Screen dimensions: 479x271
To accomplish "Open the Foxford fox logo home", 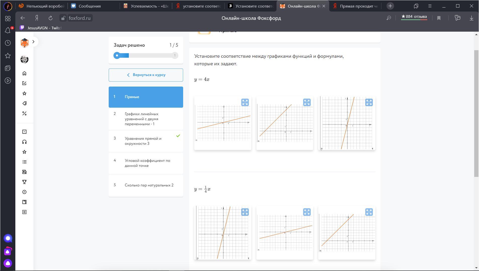I will pos(24,43).
